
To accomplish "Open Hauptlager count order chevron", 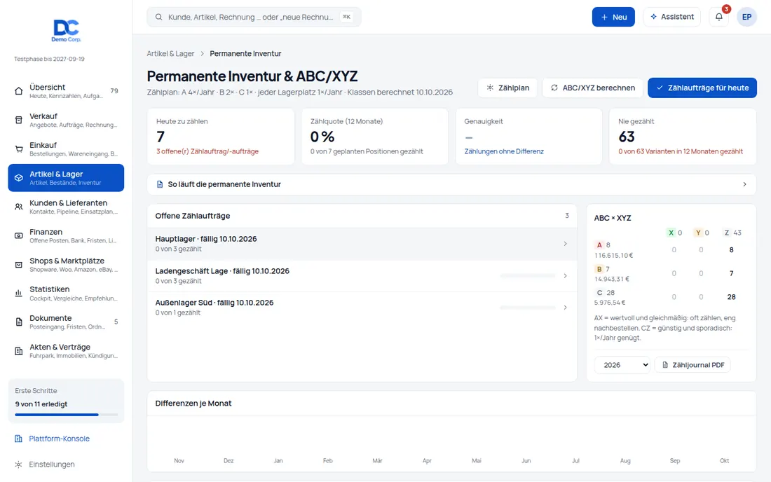I will [566, 244].
